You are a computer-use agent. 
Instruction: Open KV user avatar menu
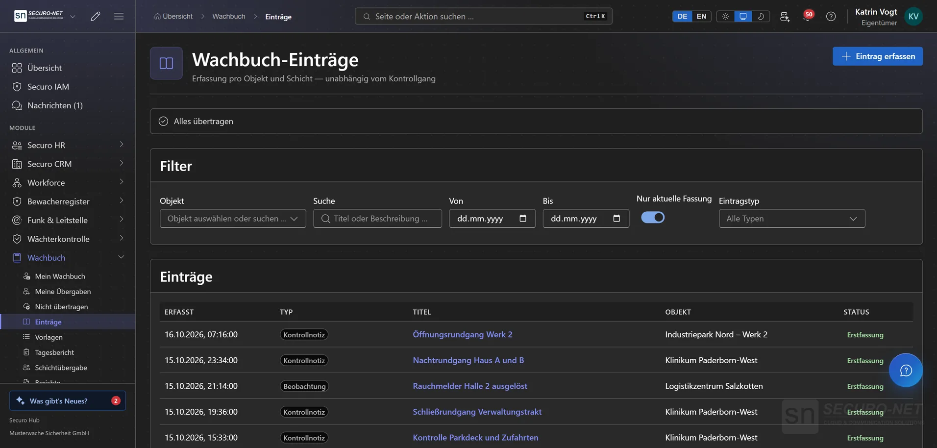(913, 16)
